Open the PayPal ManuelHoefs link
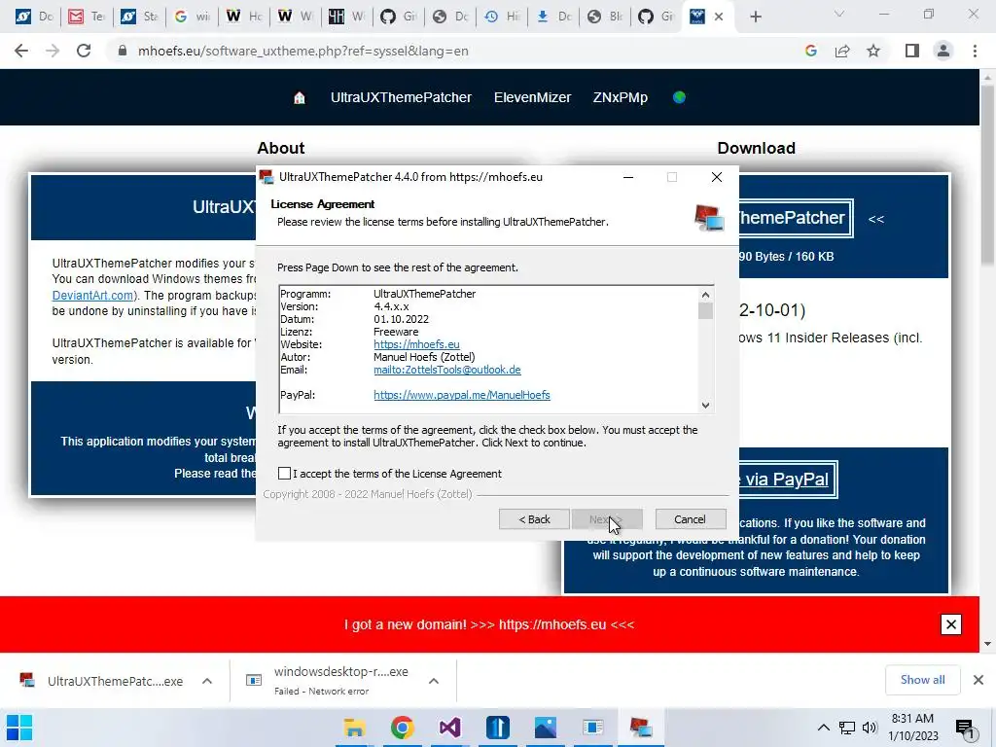Viewport: 996px width, 747px height. tap(462, 395)
